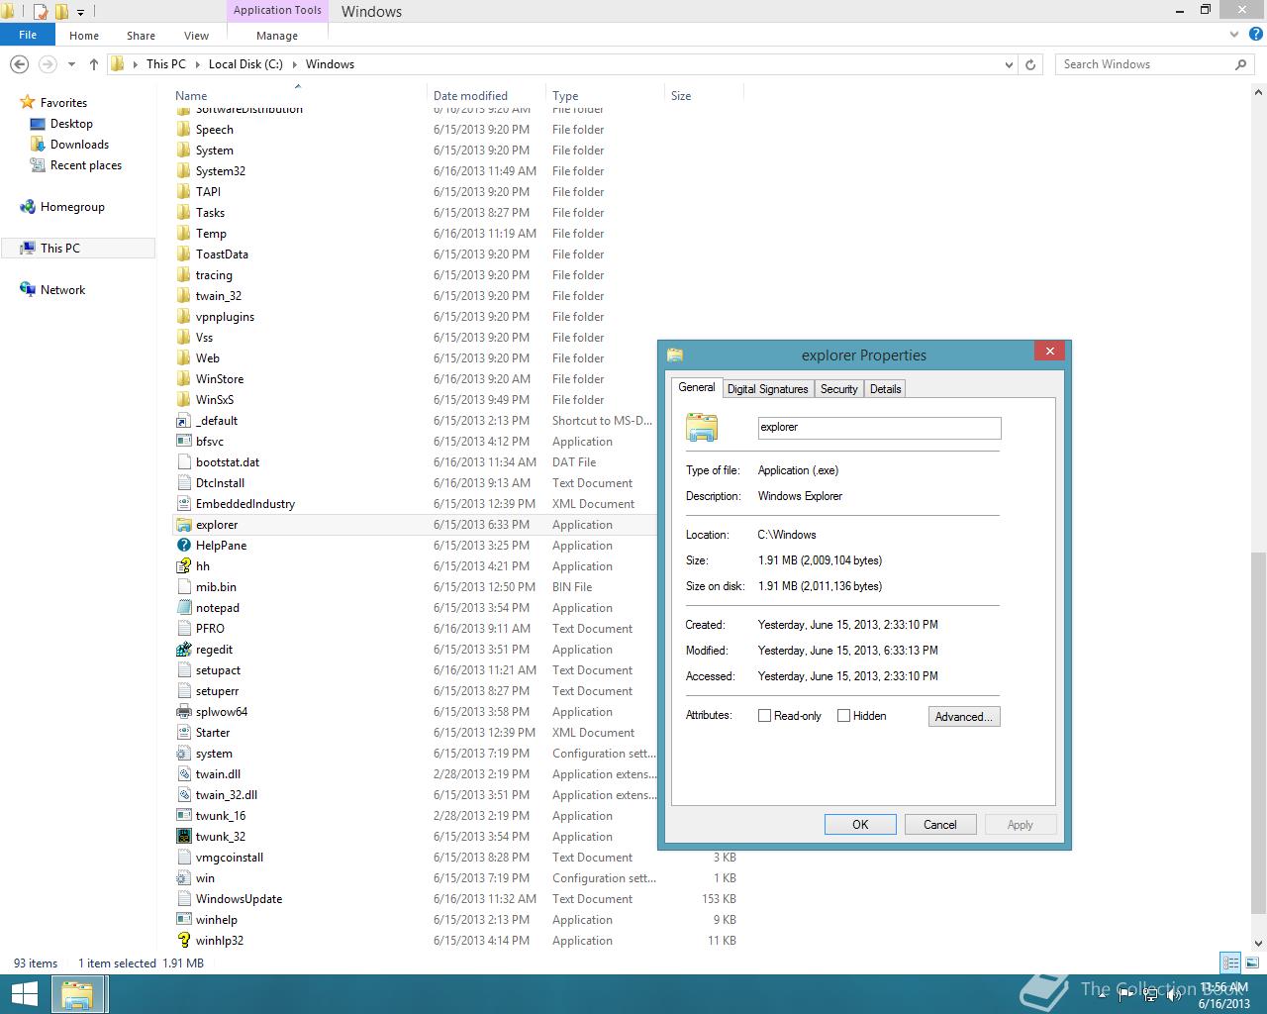The width and height of the screenshot is (1267, 1014).
Task: Click the search magnifier icon
Action: pos(1240,64)
